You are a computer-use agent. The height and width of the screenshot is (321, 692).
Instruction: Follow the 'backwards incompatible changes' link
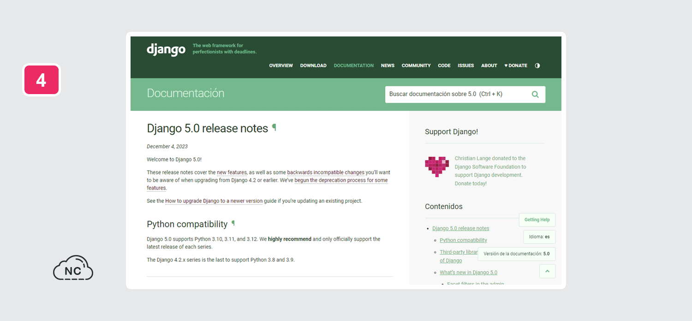pos(326,172)
